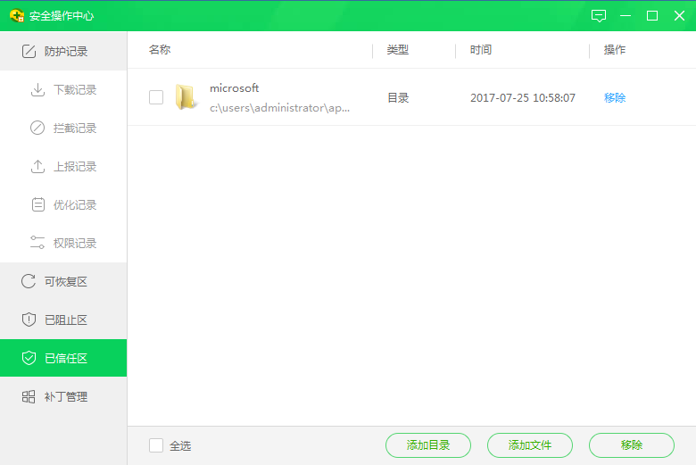This screenshot has width=696, height=465.
Task: Click the 类型 column header
Action: pyautogui.click(x=398, y=50)
